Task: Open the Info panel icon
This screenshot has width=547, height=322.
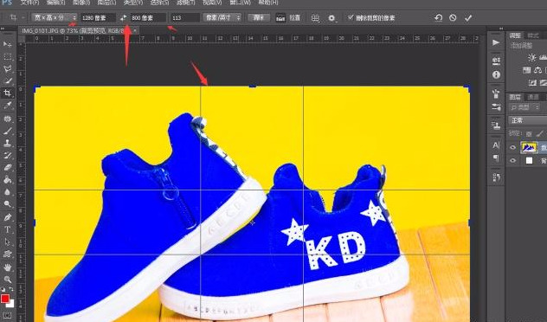Action: 496,74
